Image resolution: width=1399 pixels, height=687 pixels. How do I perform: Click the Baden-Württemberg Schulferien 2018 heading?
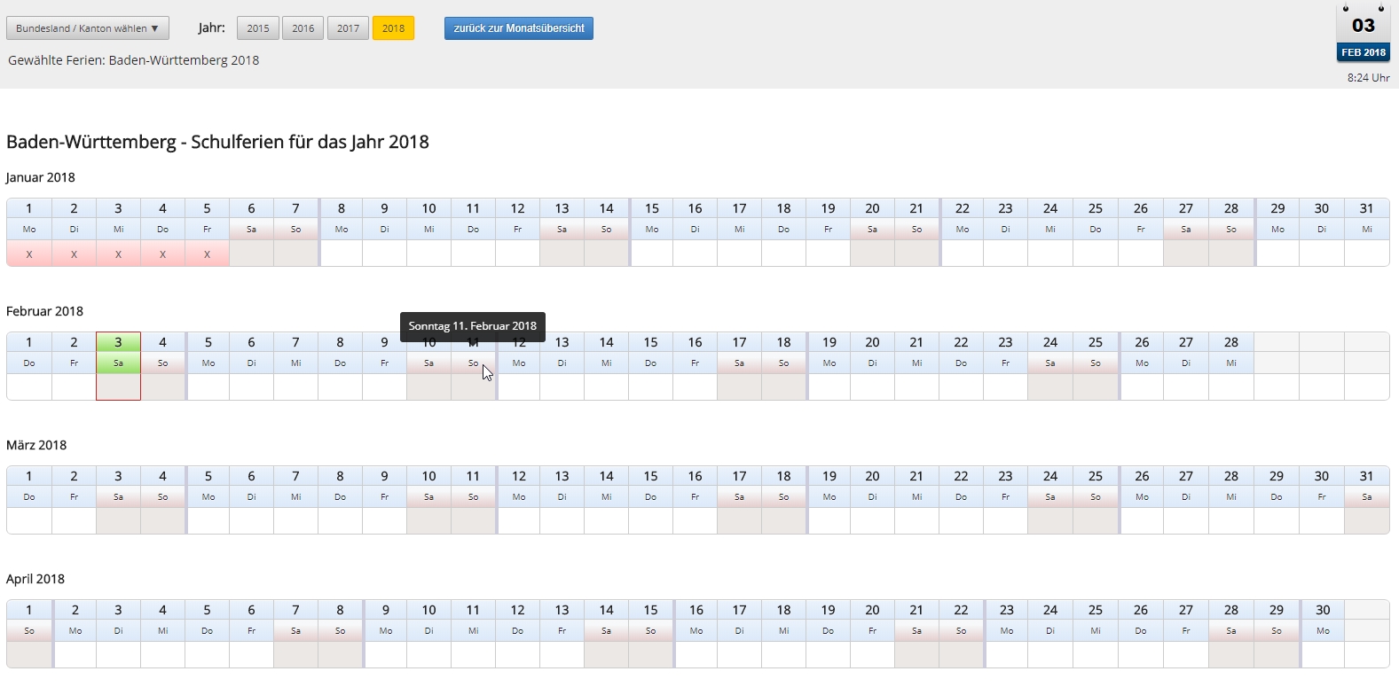pos(217,142)
